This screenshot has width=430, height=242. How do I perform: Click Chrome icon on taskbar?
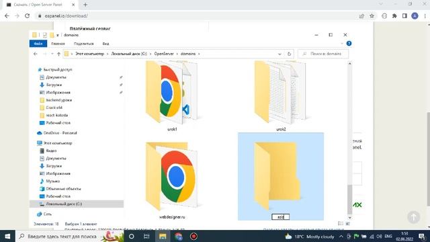[178, 236]
